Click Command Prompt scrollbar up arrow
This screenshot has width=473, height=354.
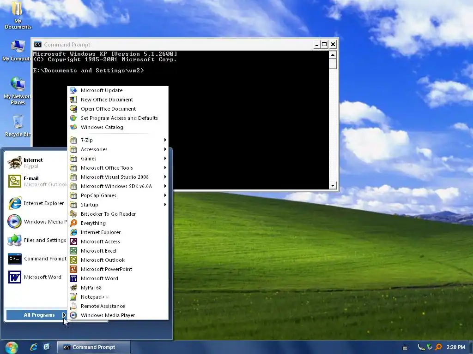pyautogui.click(x=333, y=55)
